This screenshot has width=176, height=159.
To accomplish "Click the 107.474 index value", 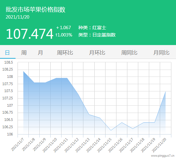I will (29, 34).
